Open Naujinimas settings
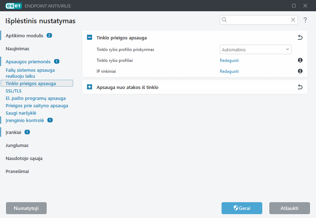Image resolution: width=316 pixels, height=218 pixels. point(17,49)
